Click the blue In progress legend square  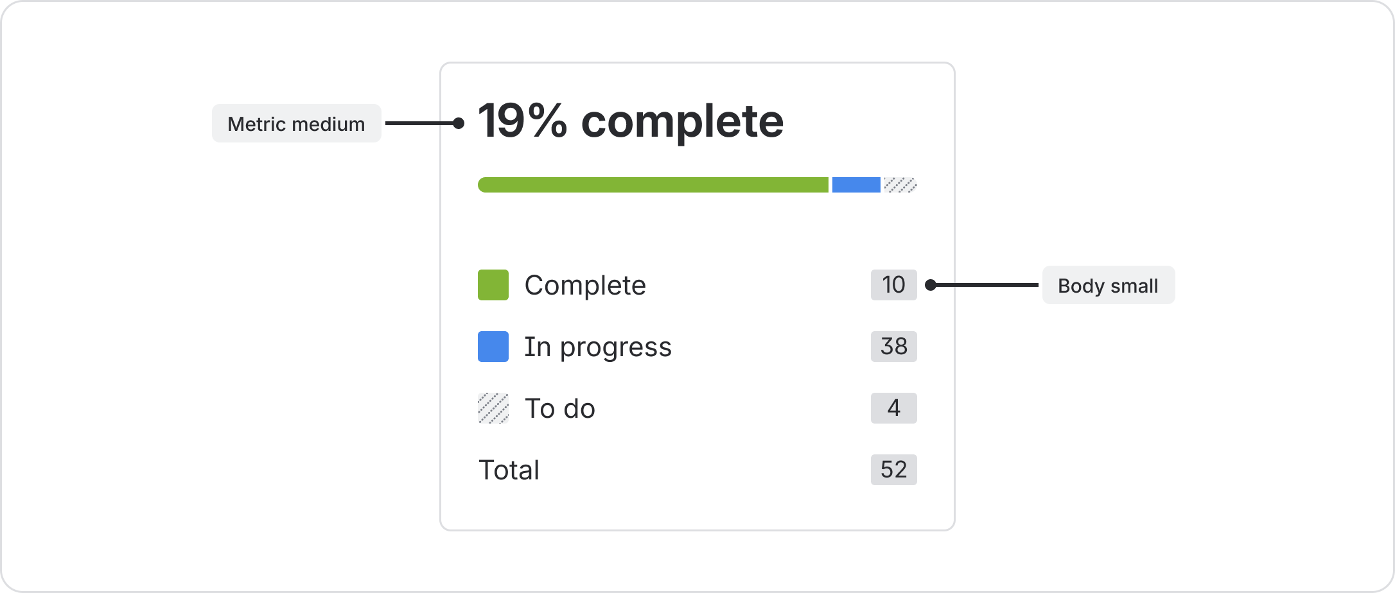pyautogui.click(x=493, y=347)
